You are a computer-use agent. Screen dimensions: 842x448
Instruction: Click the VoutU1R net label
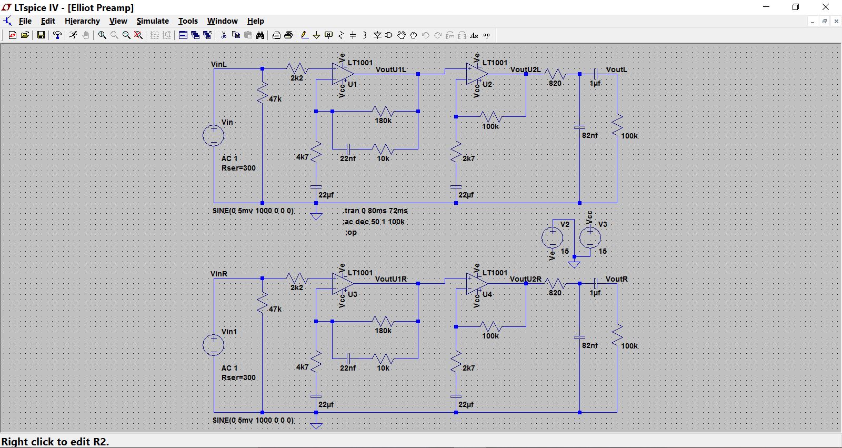390,279
